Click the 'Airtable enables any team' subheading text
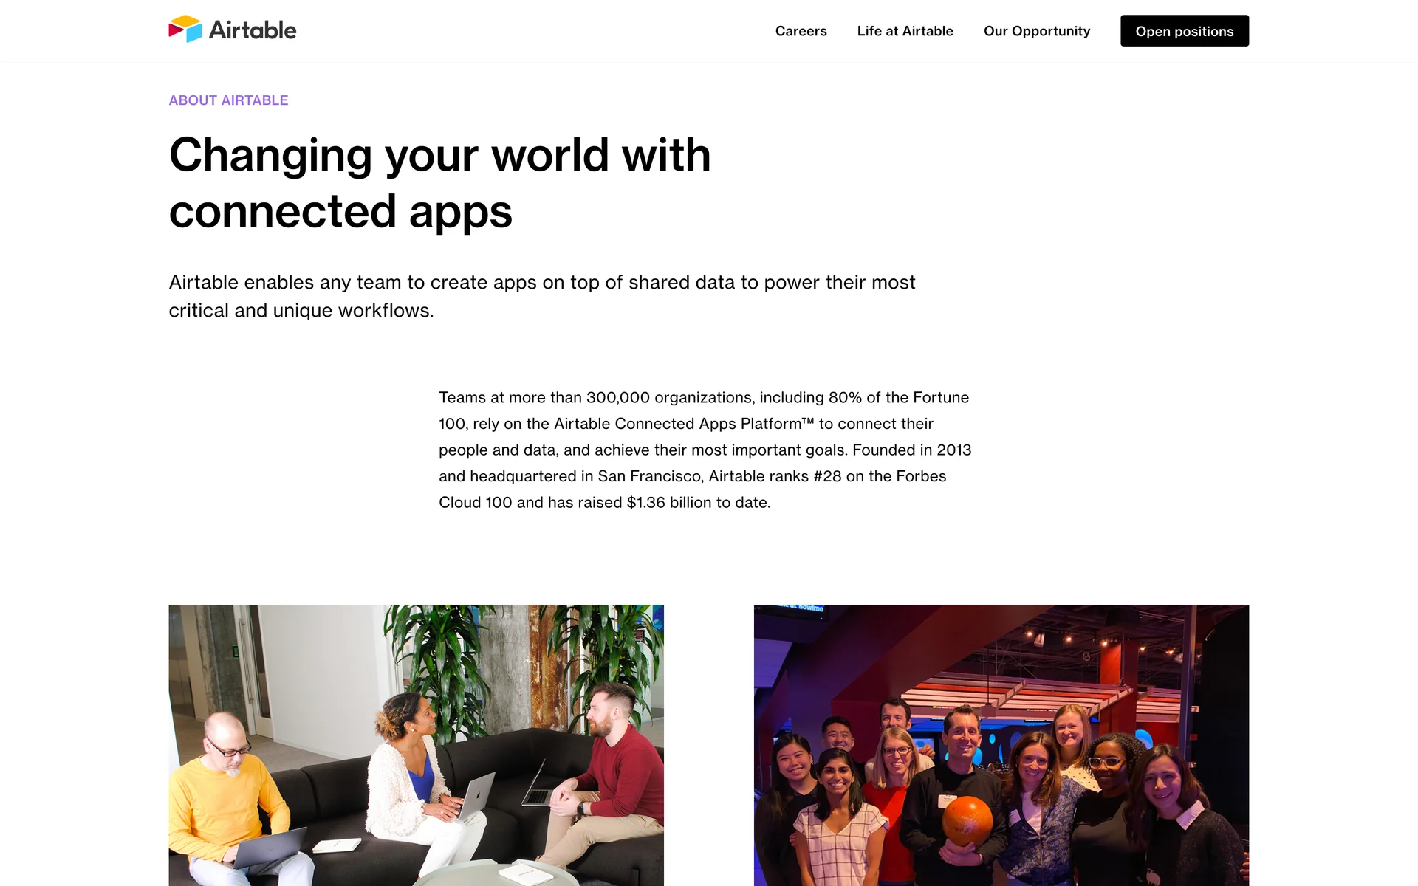1418x886 pixels. pos(542,296)
